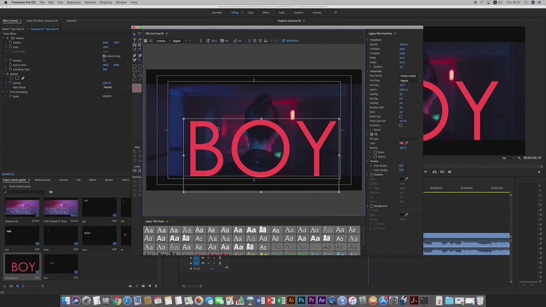The height and width of the screenshot is (307, 546).
Task: Add an outer stroke
Action: pyautogui.click(x=401, y=170)
